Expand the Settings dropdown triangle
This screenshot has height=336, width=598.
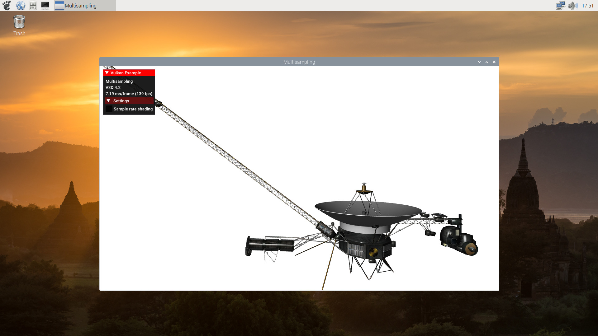(x=108, y=101)
